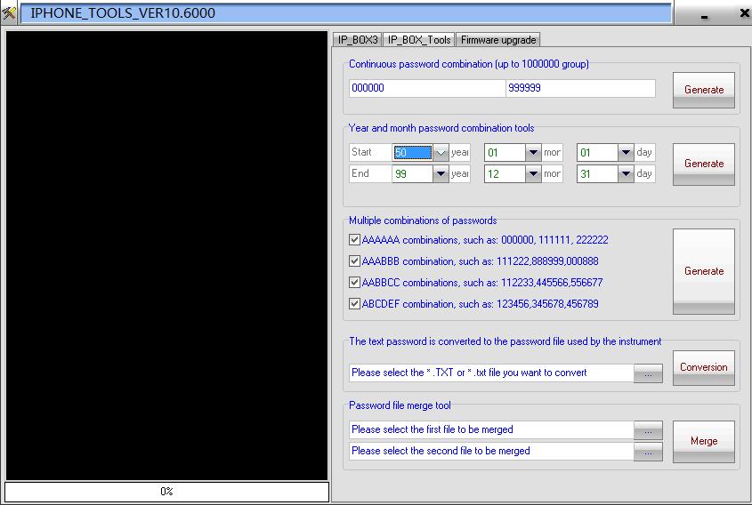
Task: Click the tools icon in title bar
Action: click(9, 13)
